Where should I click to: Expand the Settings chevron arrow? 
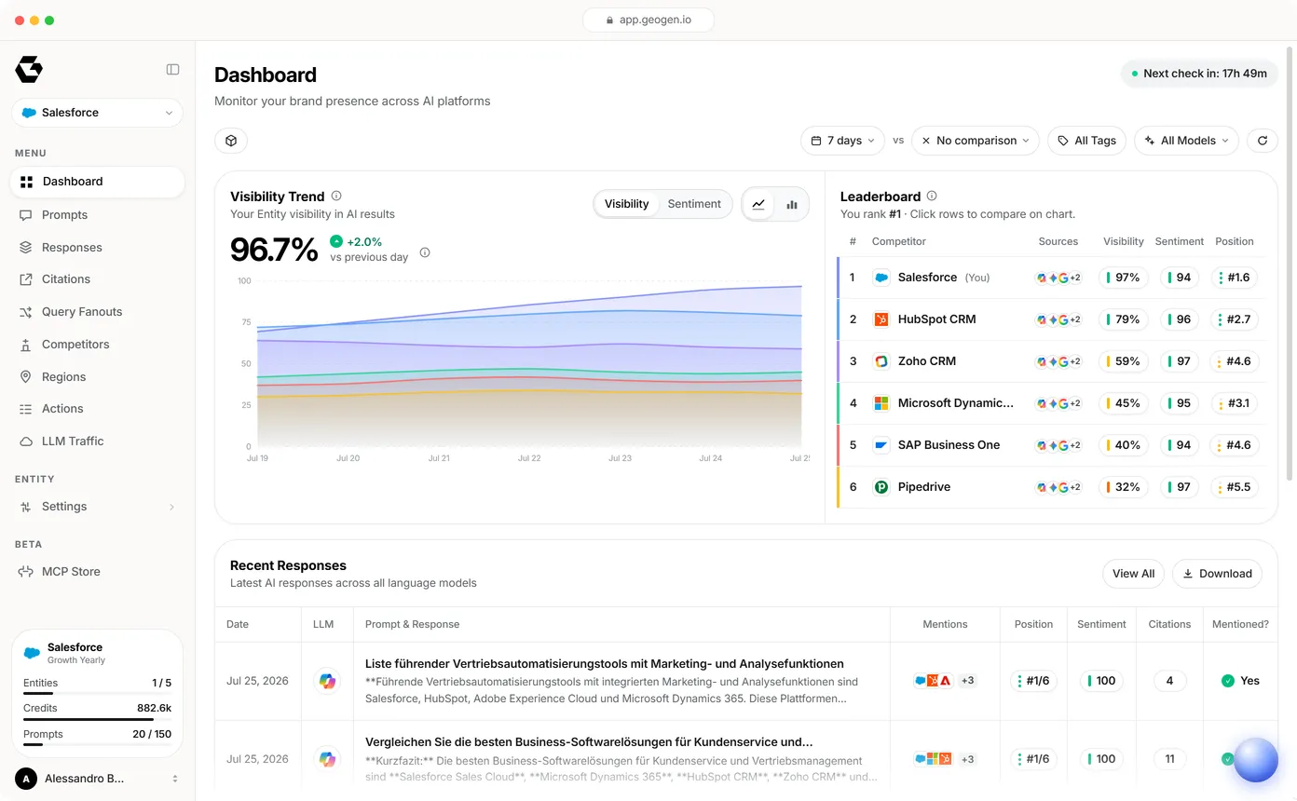tap(171, 507)
